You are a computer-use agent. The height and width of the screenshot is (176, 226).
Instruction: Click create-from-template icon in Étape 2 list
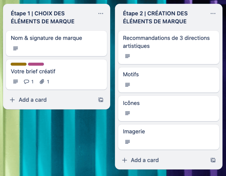213,160
